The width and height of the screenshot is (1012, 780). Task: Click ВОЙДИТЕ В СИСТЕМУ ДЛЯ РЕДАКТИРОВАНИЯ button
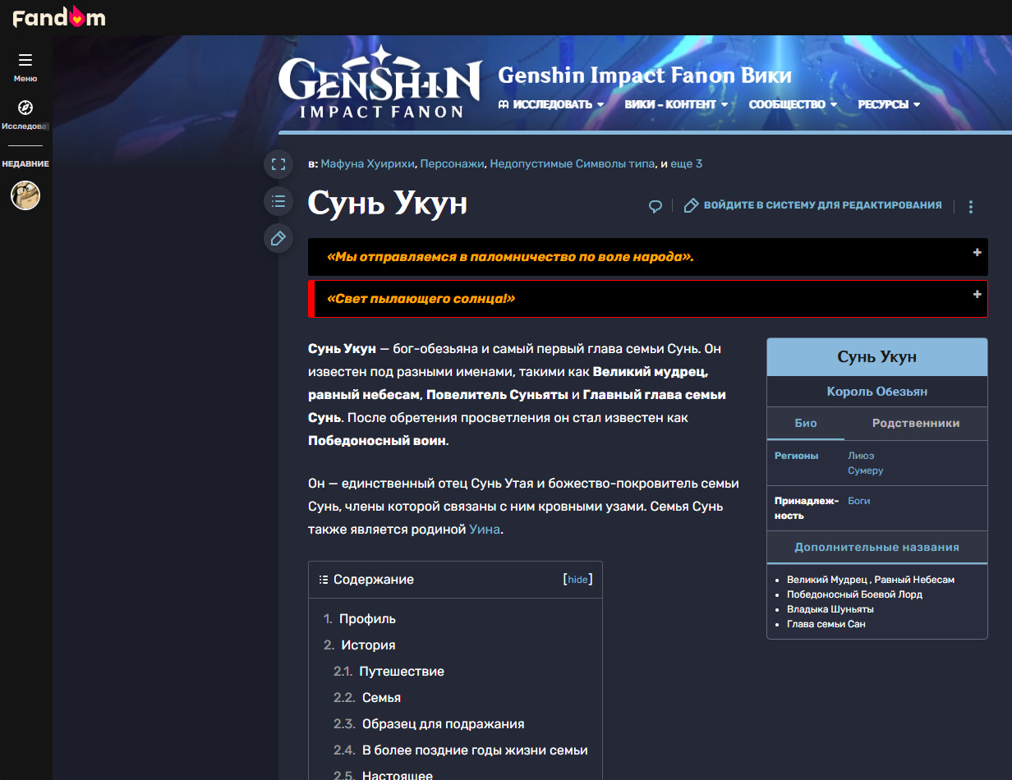point(813,205)
